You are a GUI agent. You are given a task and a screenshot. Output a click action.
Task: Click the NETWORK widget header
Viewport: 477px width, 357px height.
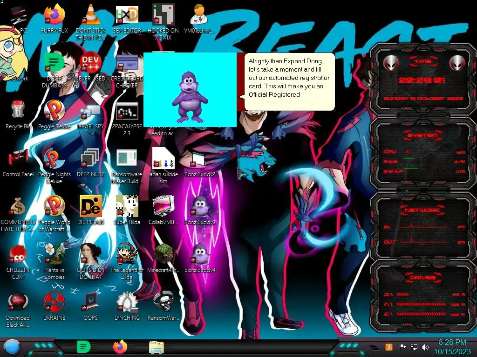(422, 210)
